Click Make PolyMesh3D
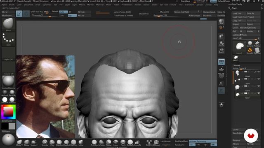This screenshot has width=264, height=148. pyautogui.click(x=250, y=28)
